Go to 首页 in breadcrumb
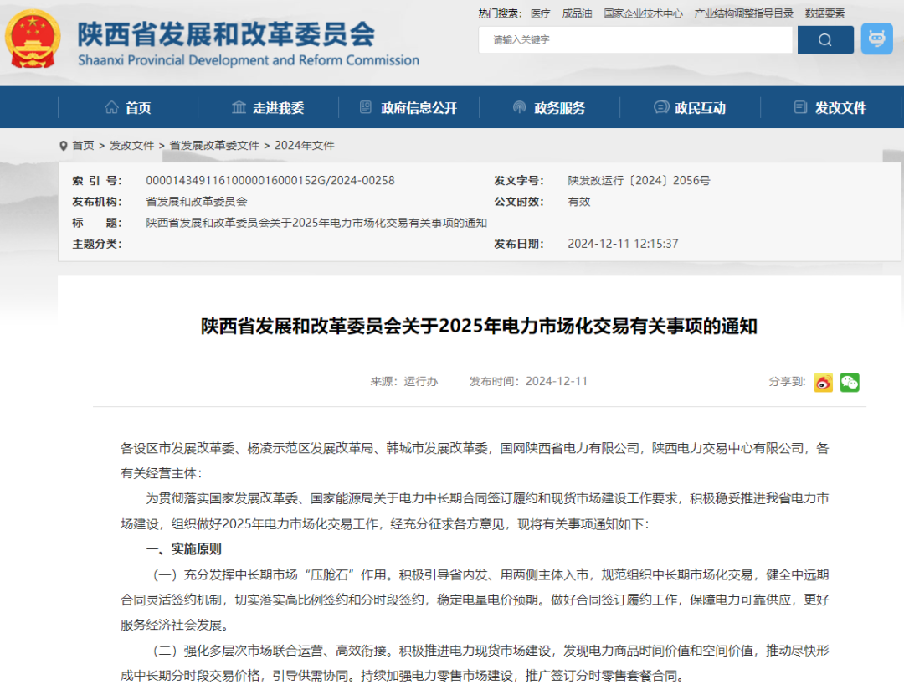 coord(83,146)
